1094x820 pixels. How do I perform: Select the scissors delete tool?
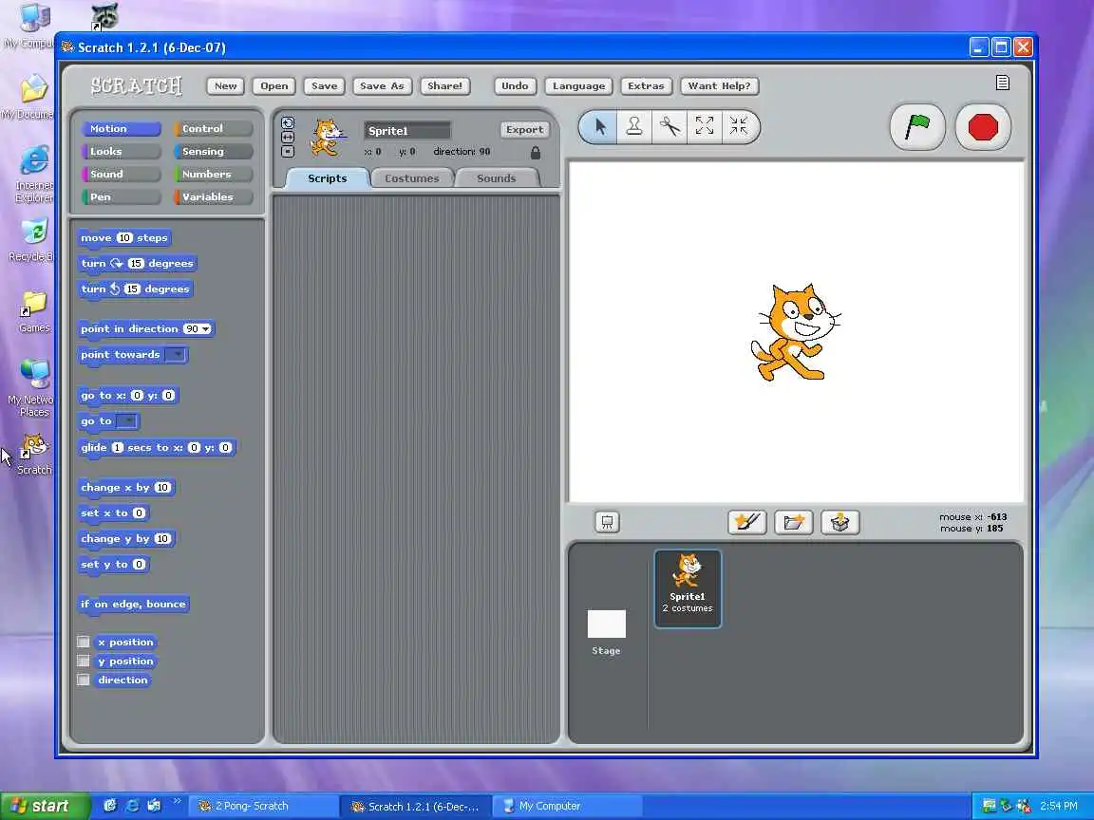[670, 127]
